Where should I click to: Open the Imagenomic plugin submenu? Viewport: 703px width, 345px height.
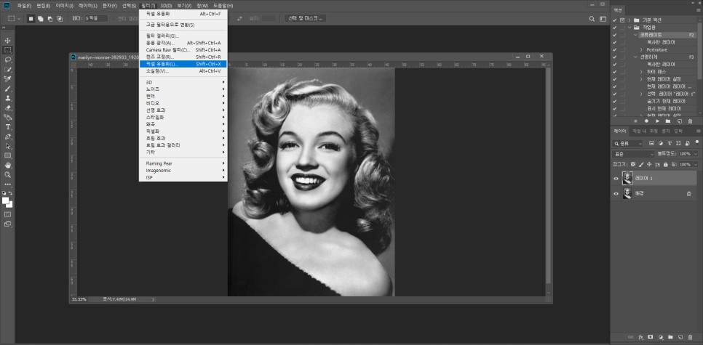click(x=183, y=171)
